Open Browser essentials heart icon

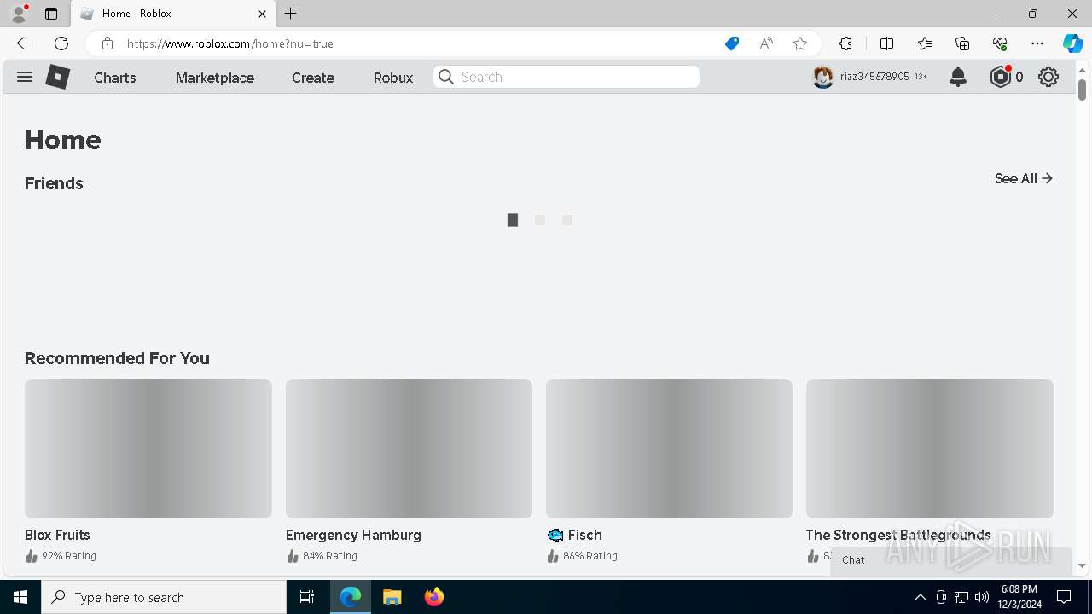(x=1000, y=43)
